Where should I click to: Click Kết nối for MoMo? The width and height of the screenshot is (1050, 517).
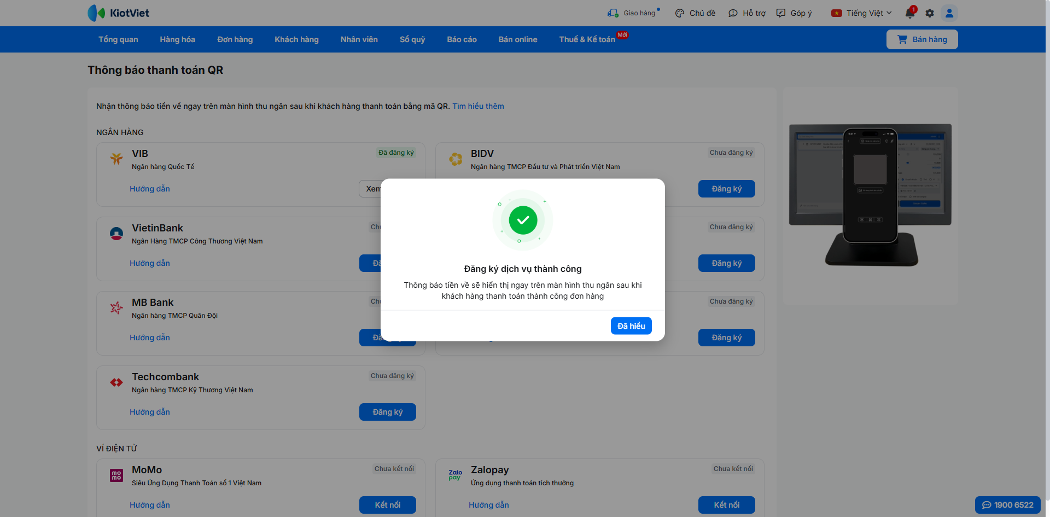click(388, 505)
